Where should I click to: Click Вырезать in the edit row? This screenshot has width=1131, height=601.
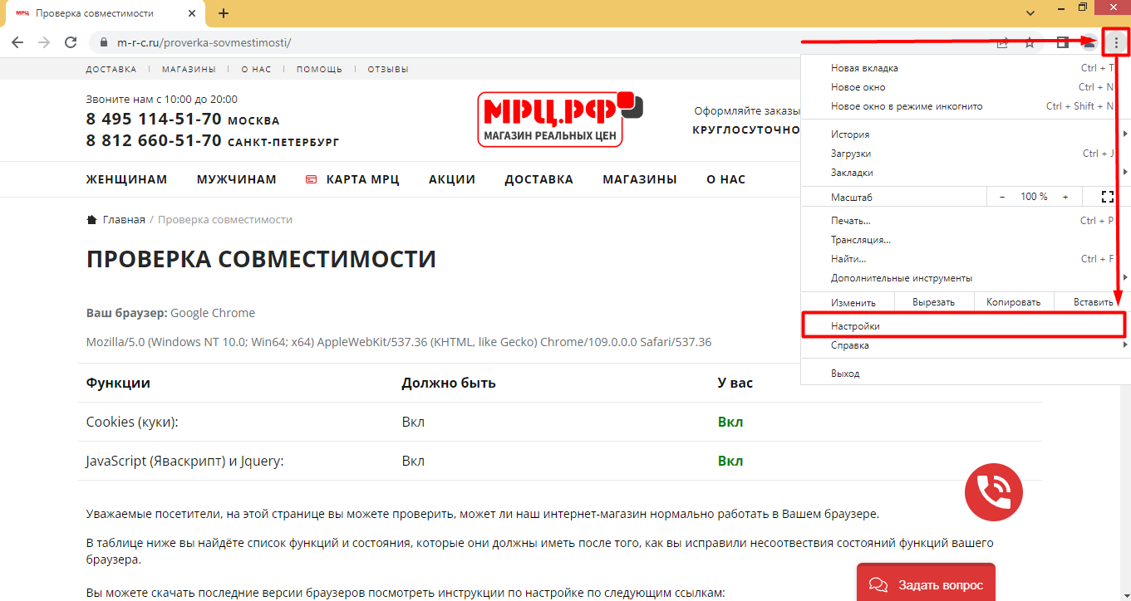click(933, 302)
